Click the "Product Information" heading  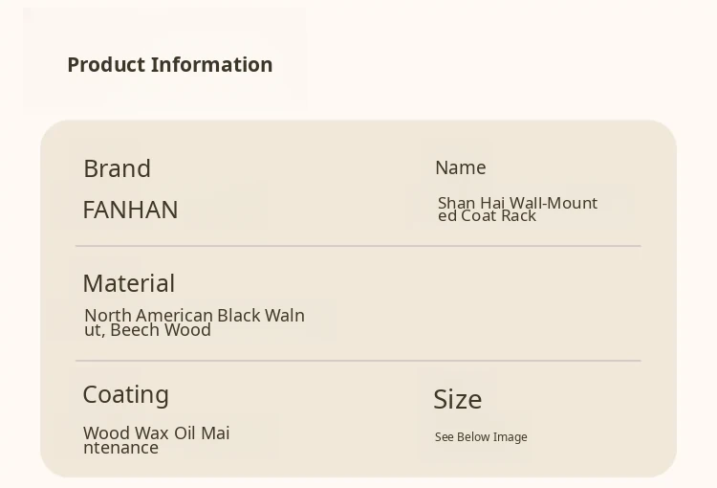click(169, 65)
